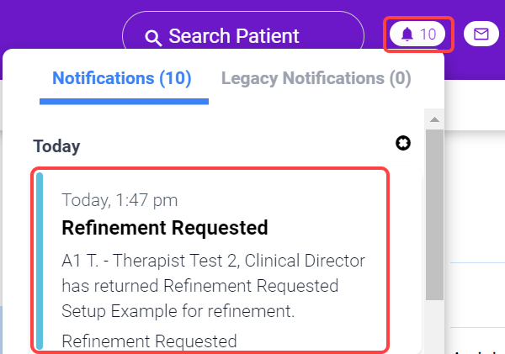Viewport: 505px width, 354px height.
Task: Open the Legacy Notifications (0) tab
Action: point(316,79)
